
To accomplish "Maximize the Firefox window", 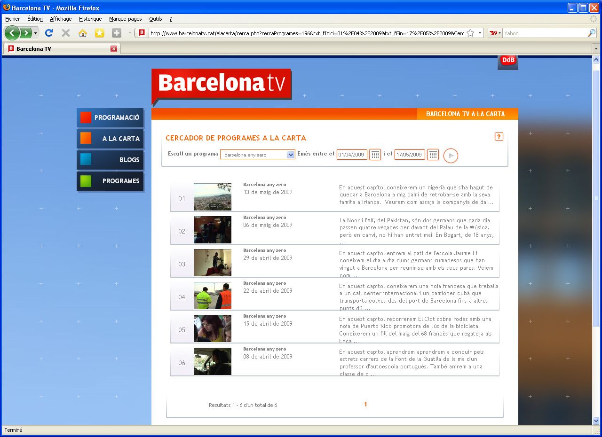I will coord(583,8).
